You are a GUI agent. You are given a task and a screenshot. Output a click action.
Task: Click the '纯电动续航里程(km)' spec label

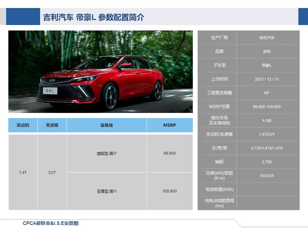pyautogui.click(x=219, y=203)
